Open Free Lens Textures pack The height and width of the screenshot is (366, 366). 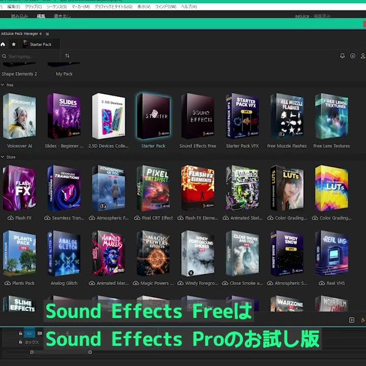[x=331, y=116]
